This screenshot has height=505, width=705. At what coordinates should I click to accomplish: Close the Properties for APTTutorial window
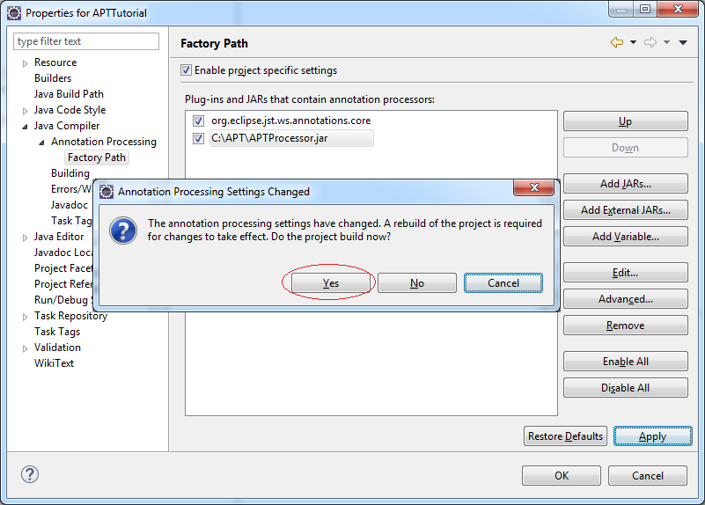coord(678,9)
